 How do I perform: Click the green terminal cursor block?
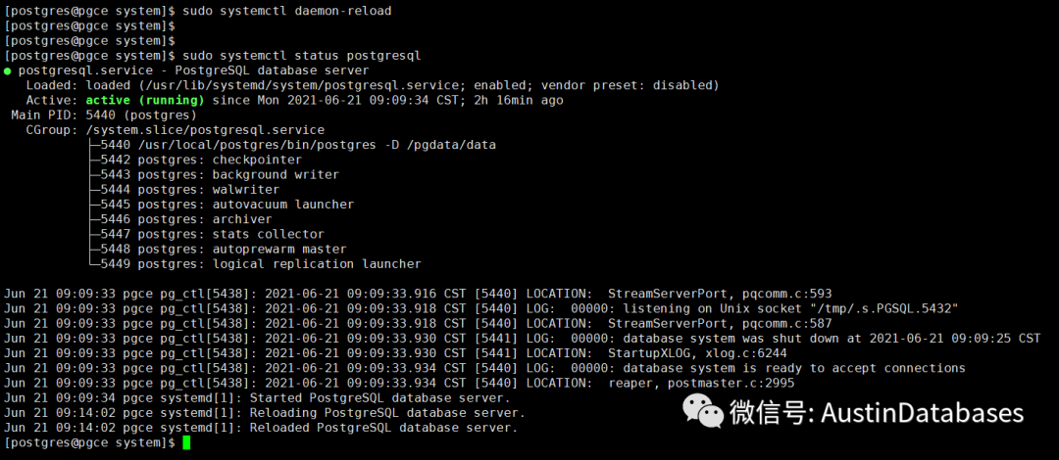click(186, 442)
